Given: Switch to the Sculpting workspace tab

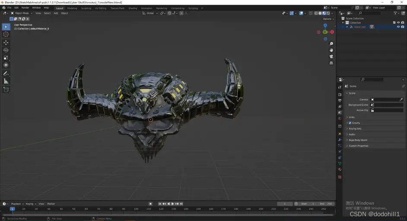Looking at the screenshot, I should point(86,8).
